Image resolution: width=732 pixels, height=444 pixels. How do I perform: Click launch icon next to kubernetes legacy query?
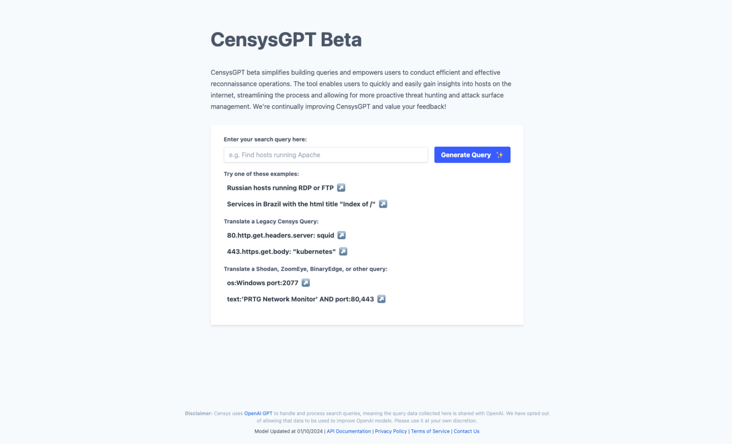343,251
